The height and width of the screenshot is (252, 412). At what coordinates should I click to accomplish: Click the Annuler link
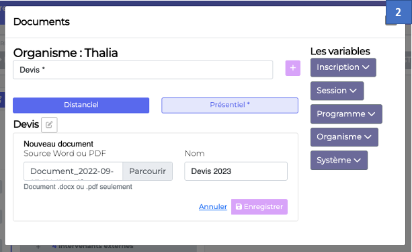[x=213, y=207]
